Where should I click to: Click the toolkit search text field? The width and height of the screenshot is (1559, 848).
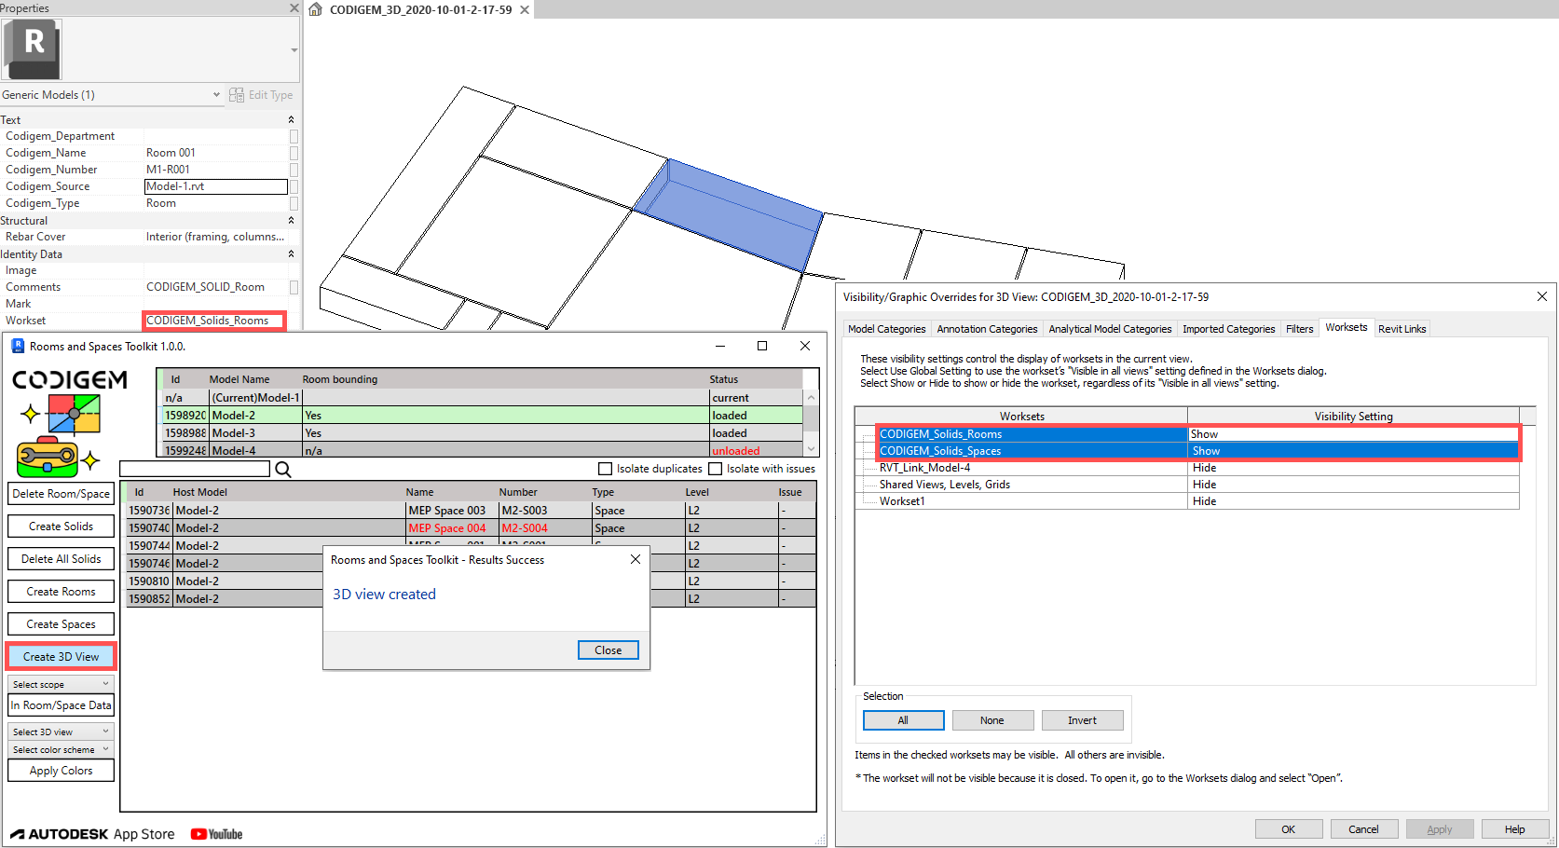pyautogui.click(x=195, y=469)
